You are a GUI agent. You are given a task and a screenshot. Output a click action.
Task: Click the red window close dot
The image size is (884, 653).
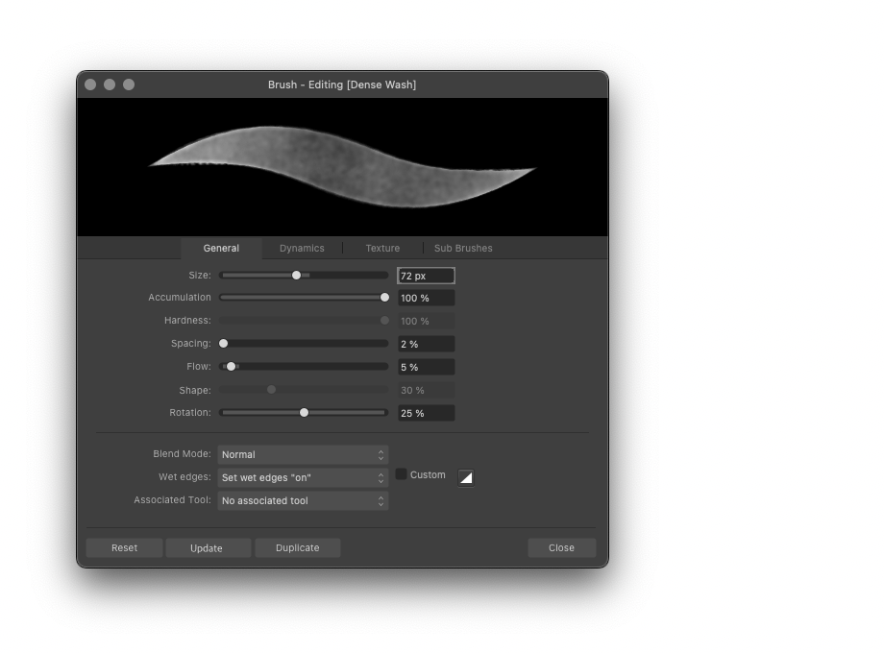[x=90, y=85]
